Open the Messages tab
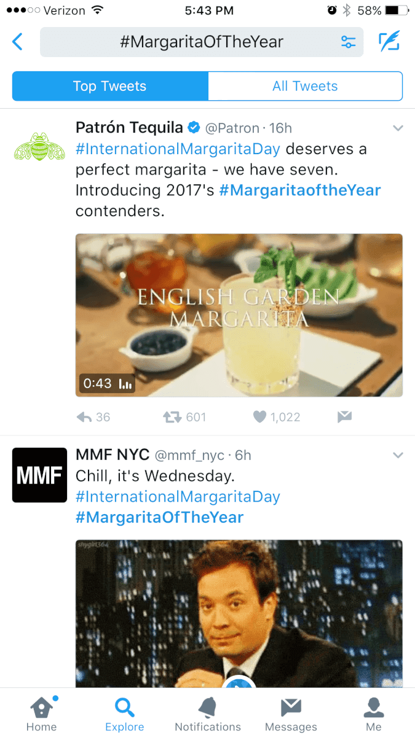The width and height of the screenshot is (415, 737). coord(291,714)
